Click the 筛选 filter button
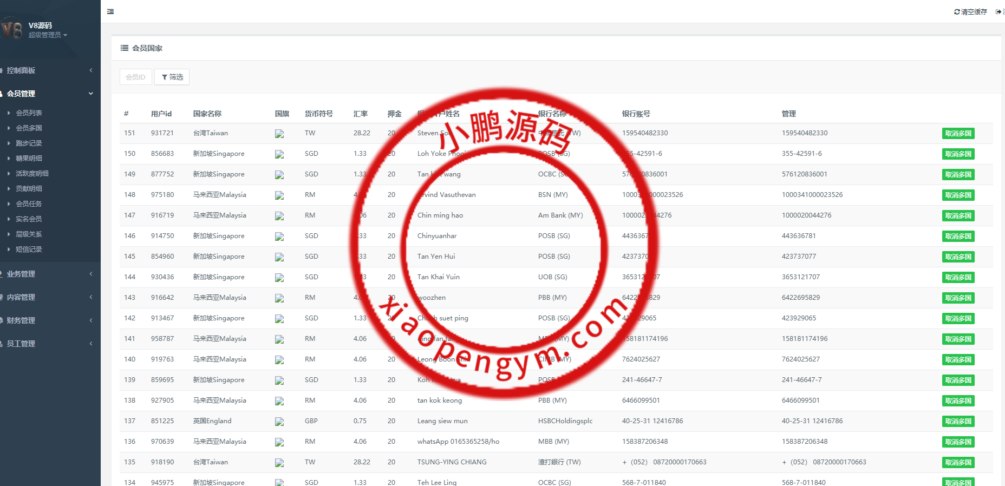1005x486 pixels. click(172, 77)
